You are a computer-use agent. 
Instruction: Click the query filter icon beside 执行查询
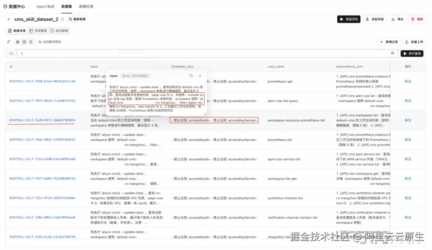coord(393,53)
